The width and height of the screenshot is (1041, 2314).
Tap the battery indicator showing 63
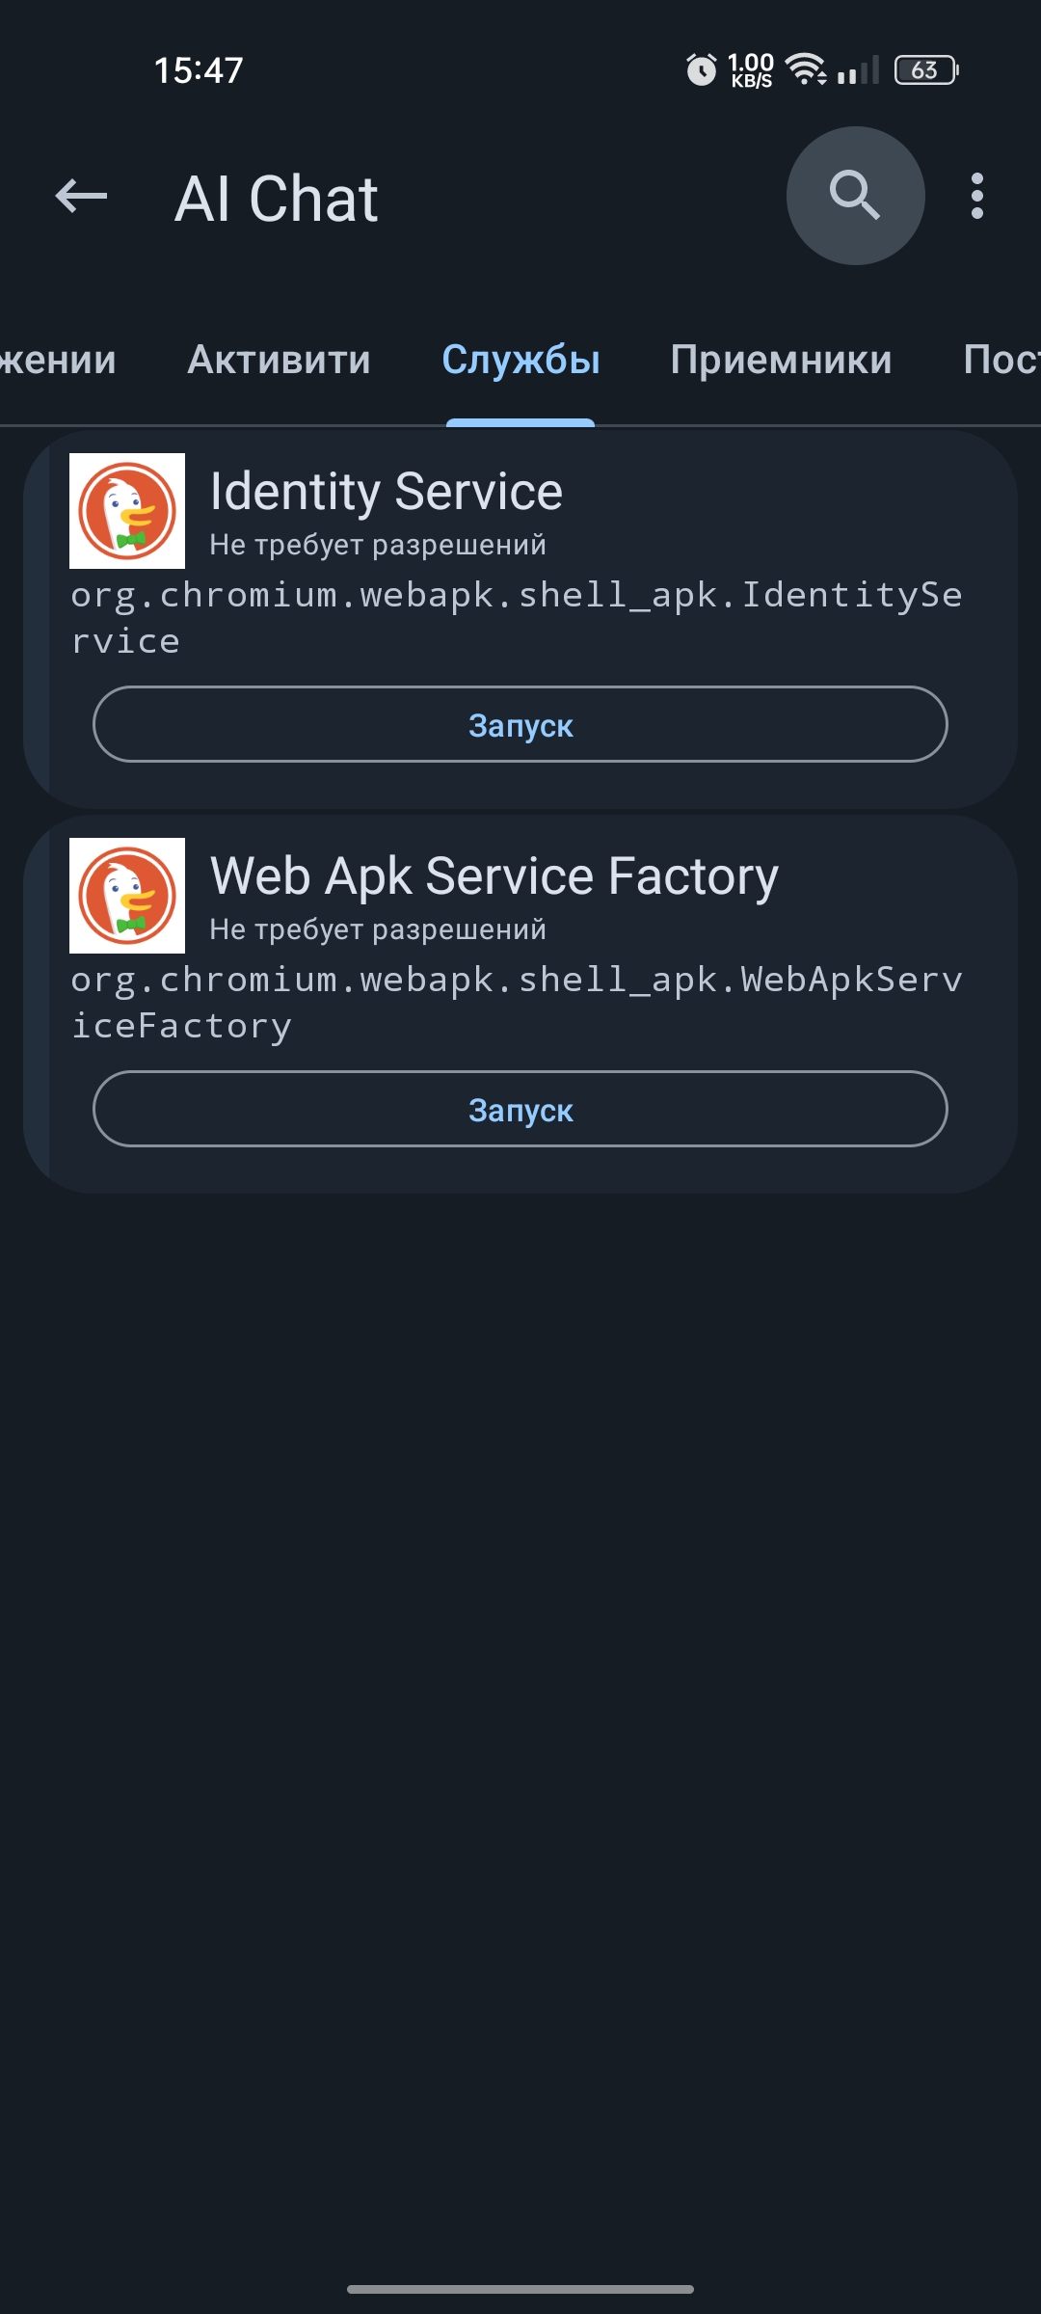[x=925, y=69]
